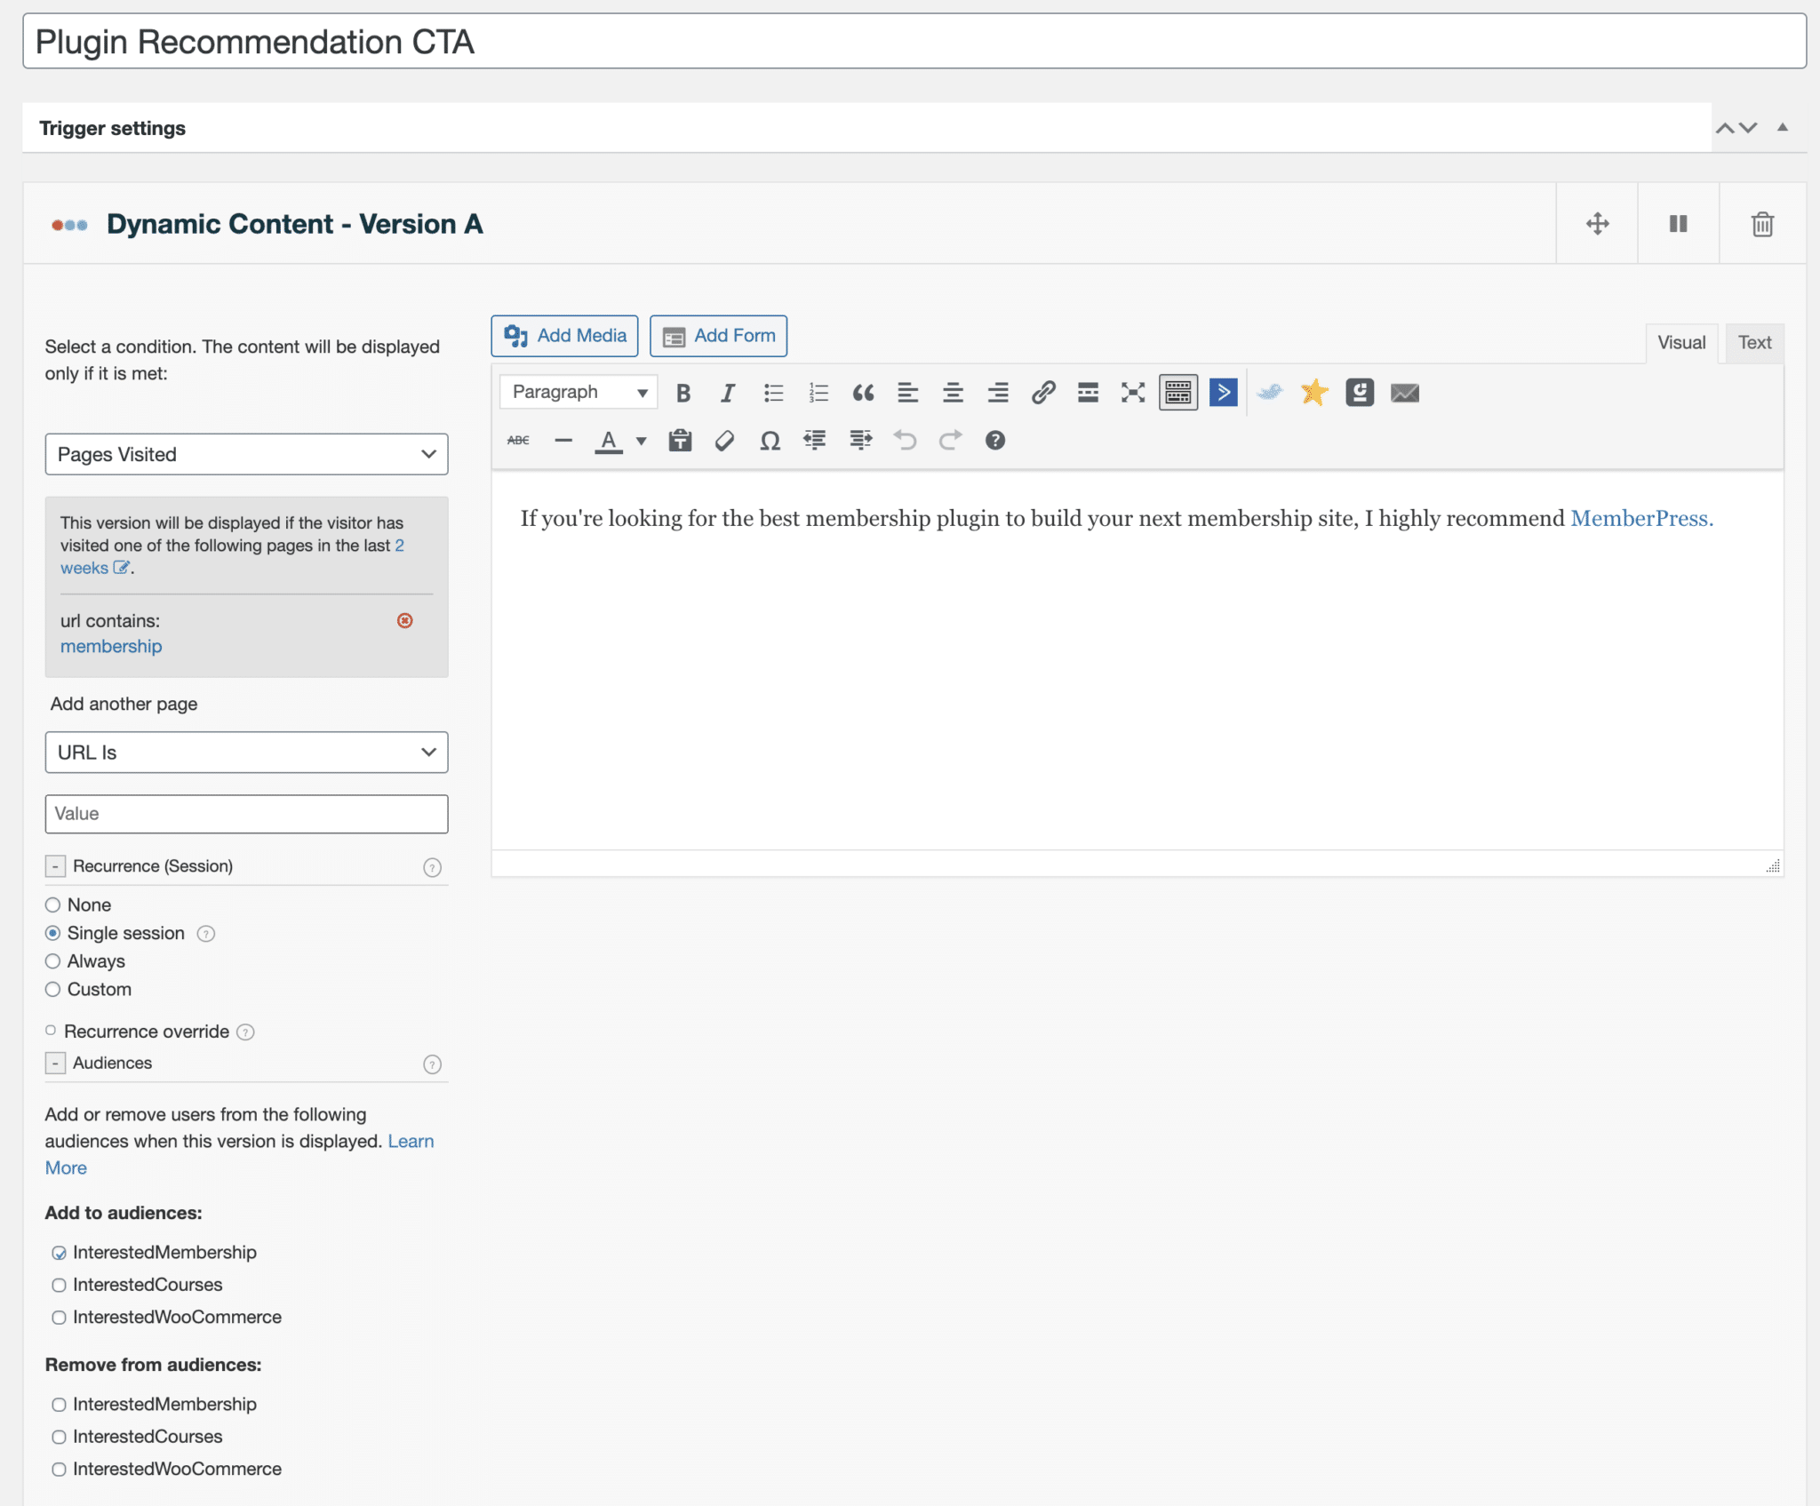Viewport: 1820px width, 1506px height.
Task: Click the Add Media button
Action: click(x=564, y=336)
